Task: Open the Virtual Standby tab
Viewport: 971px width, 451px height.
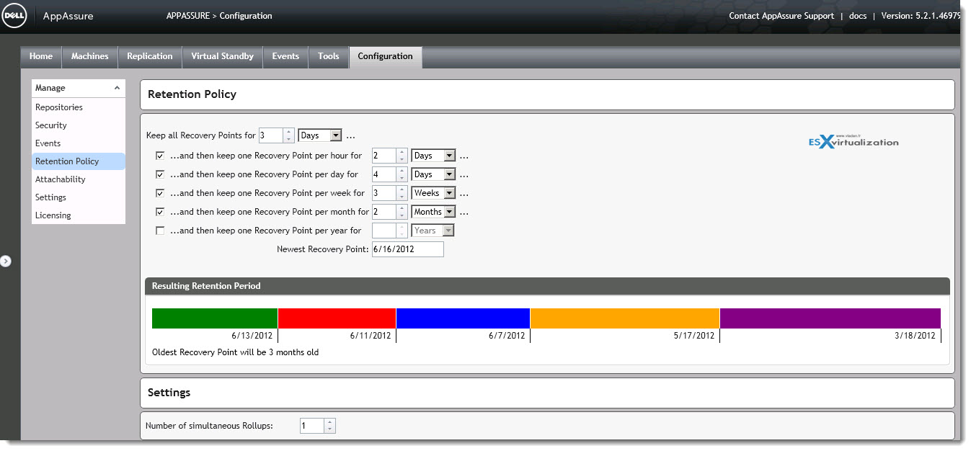Action: (223, 56)
